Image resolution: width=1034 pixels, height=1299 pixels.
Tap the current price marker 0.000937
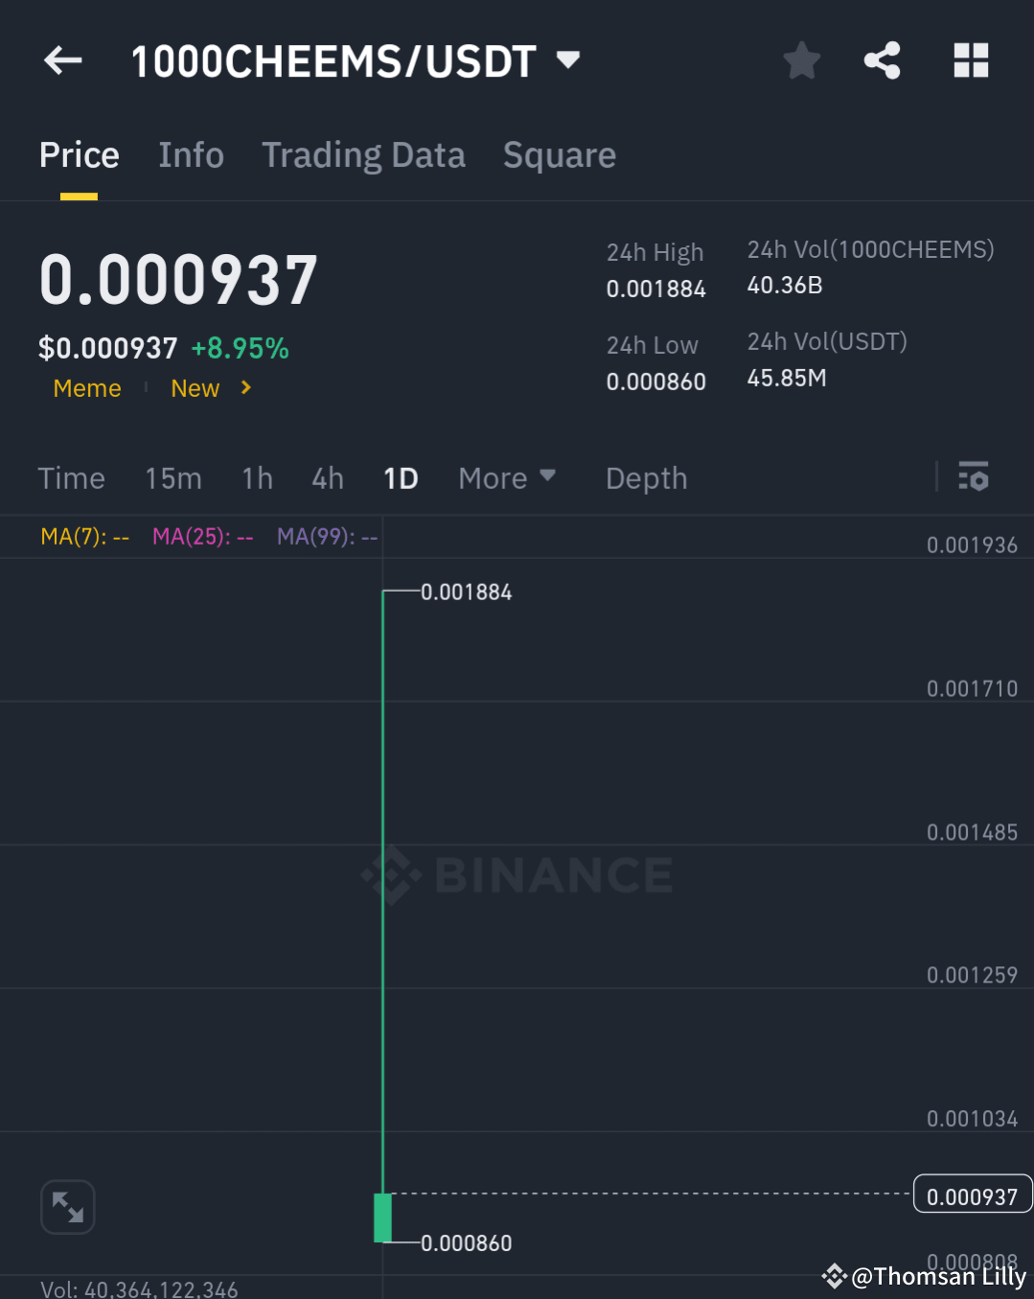pyautogui.click(x=972, y=1195)
